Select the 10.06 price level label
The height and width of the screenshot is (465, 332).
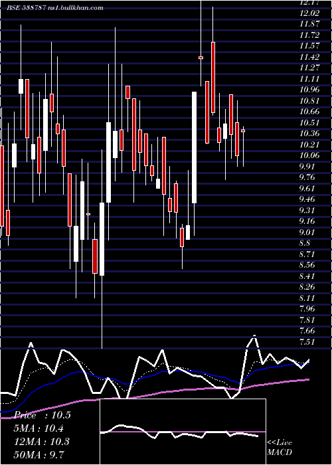click(309, 155)
